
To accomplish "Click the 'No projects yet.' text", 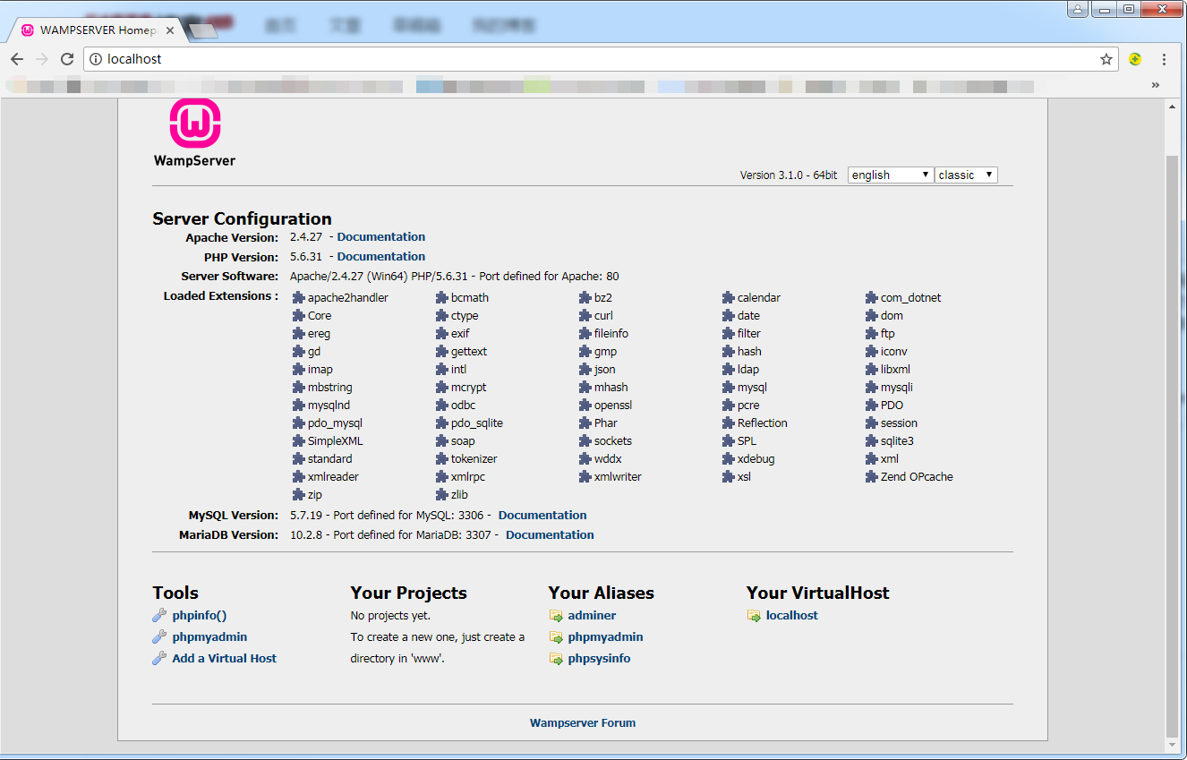I will pyautogui.click(x=390, y=615).
